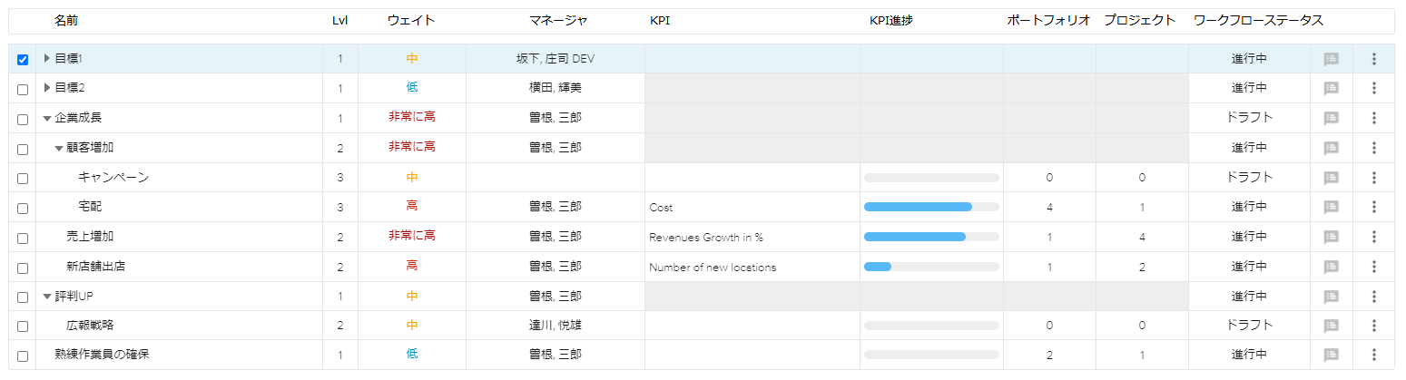Tick the checkbox for 広報戦略
The height and width of the screenshot is (380, 1406).
click(x=23, y=326)
